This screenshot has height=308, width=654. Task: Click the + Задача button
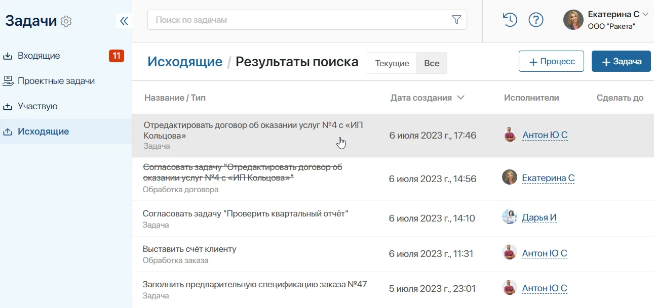pos(621,61)
